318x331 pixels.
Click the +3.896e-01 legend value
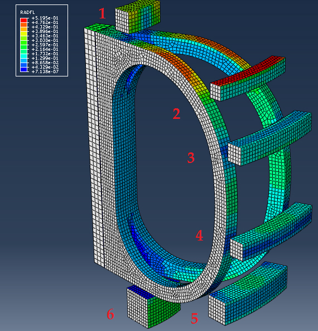[x=45, y=31]
